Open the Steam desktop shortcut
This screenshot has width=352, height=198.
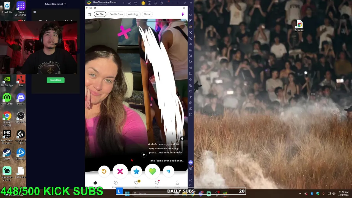[x=7, y=155]
